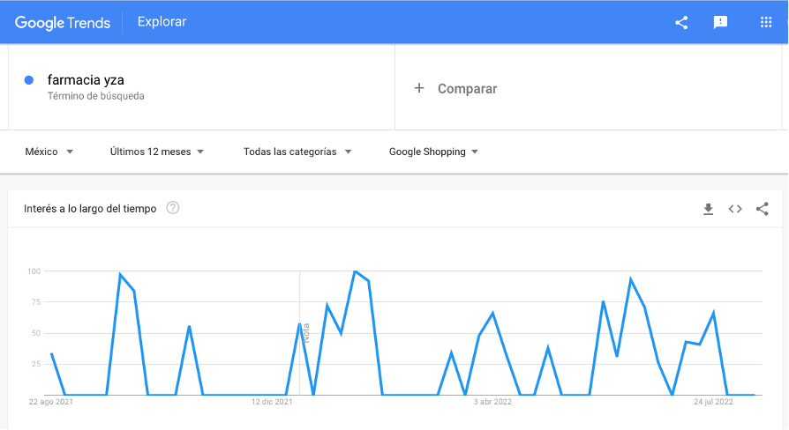
Task: Click the Google Trends logo
Action: [63, 23]
